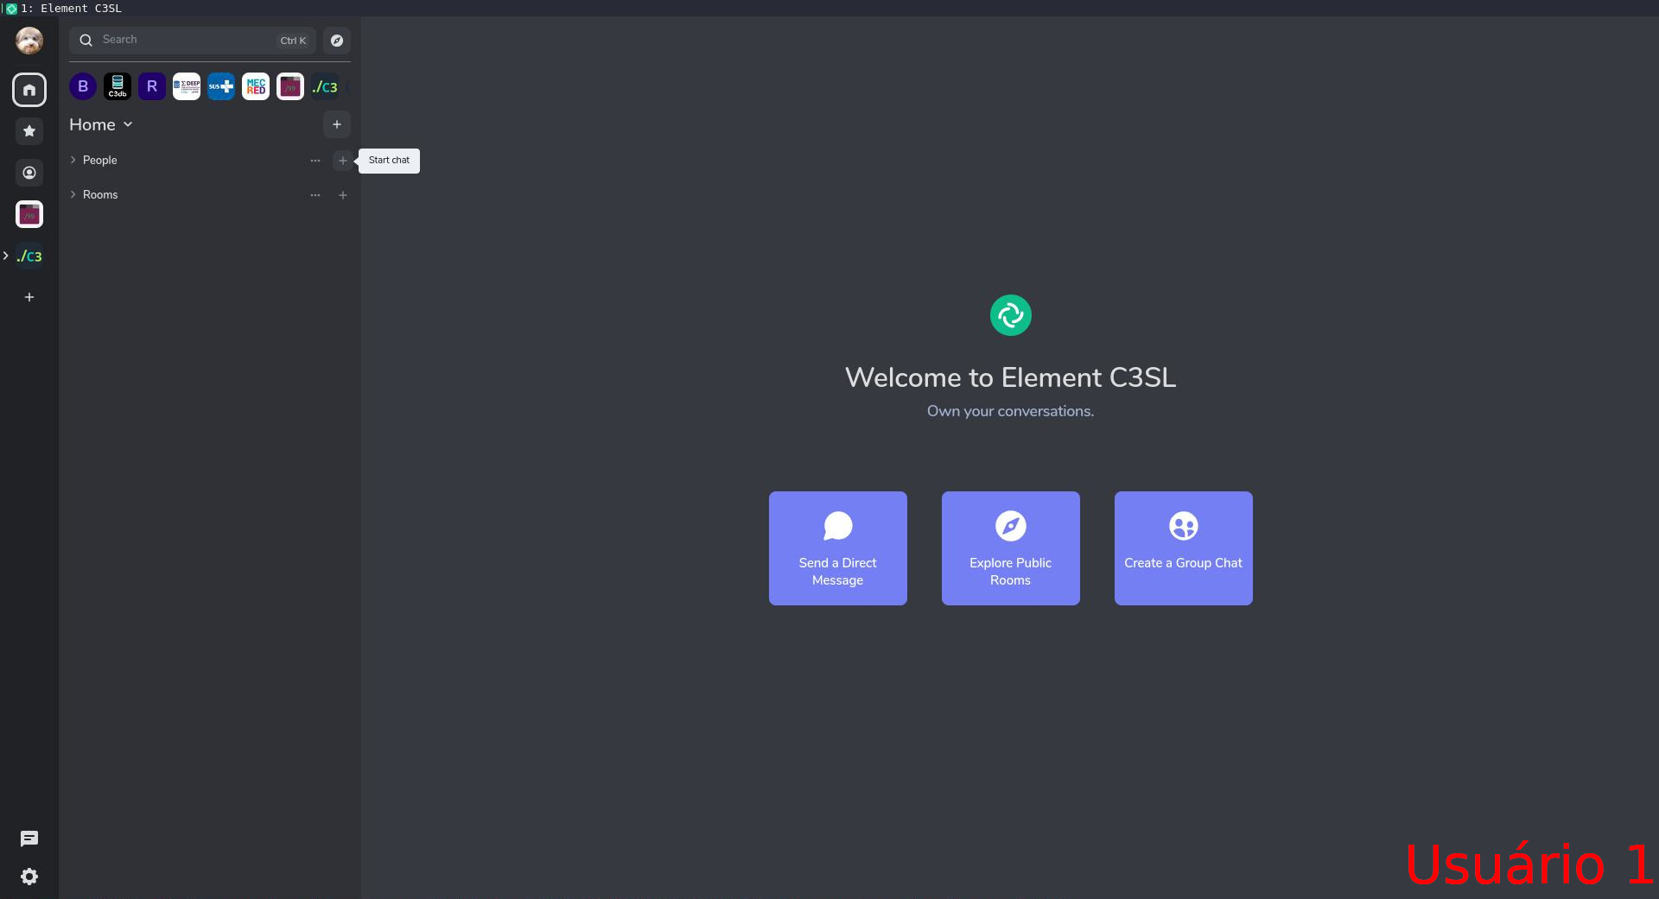The image size is (1659, 899).
Task: Click the explore rooms compass icon
Action: point(337,41)
